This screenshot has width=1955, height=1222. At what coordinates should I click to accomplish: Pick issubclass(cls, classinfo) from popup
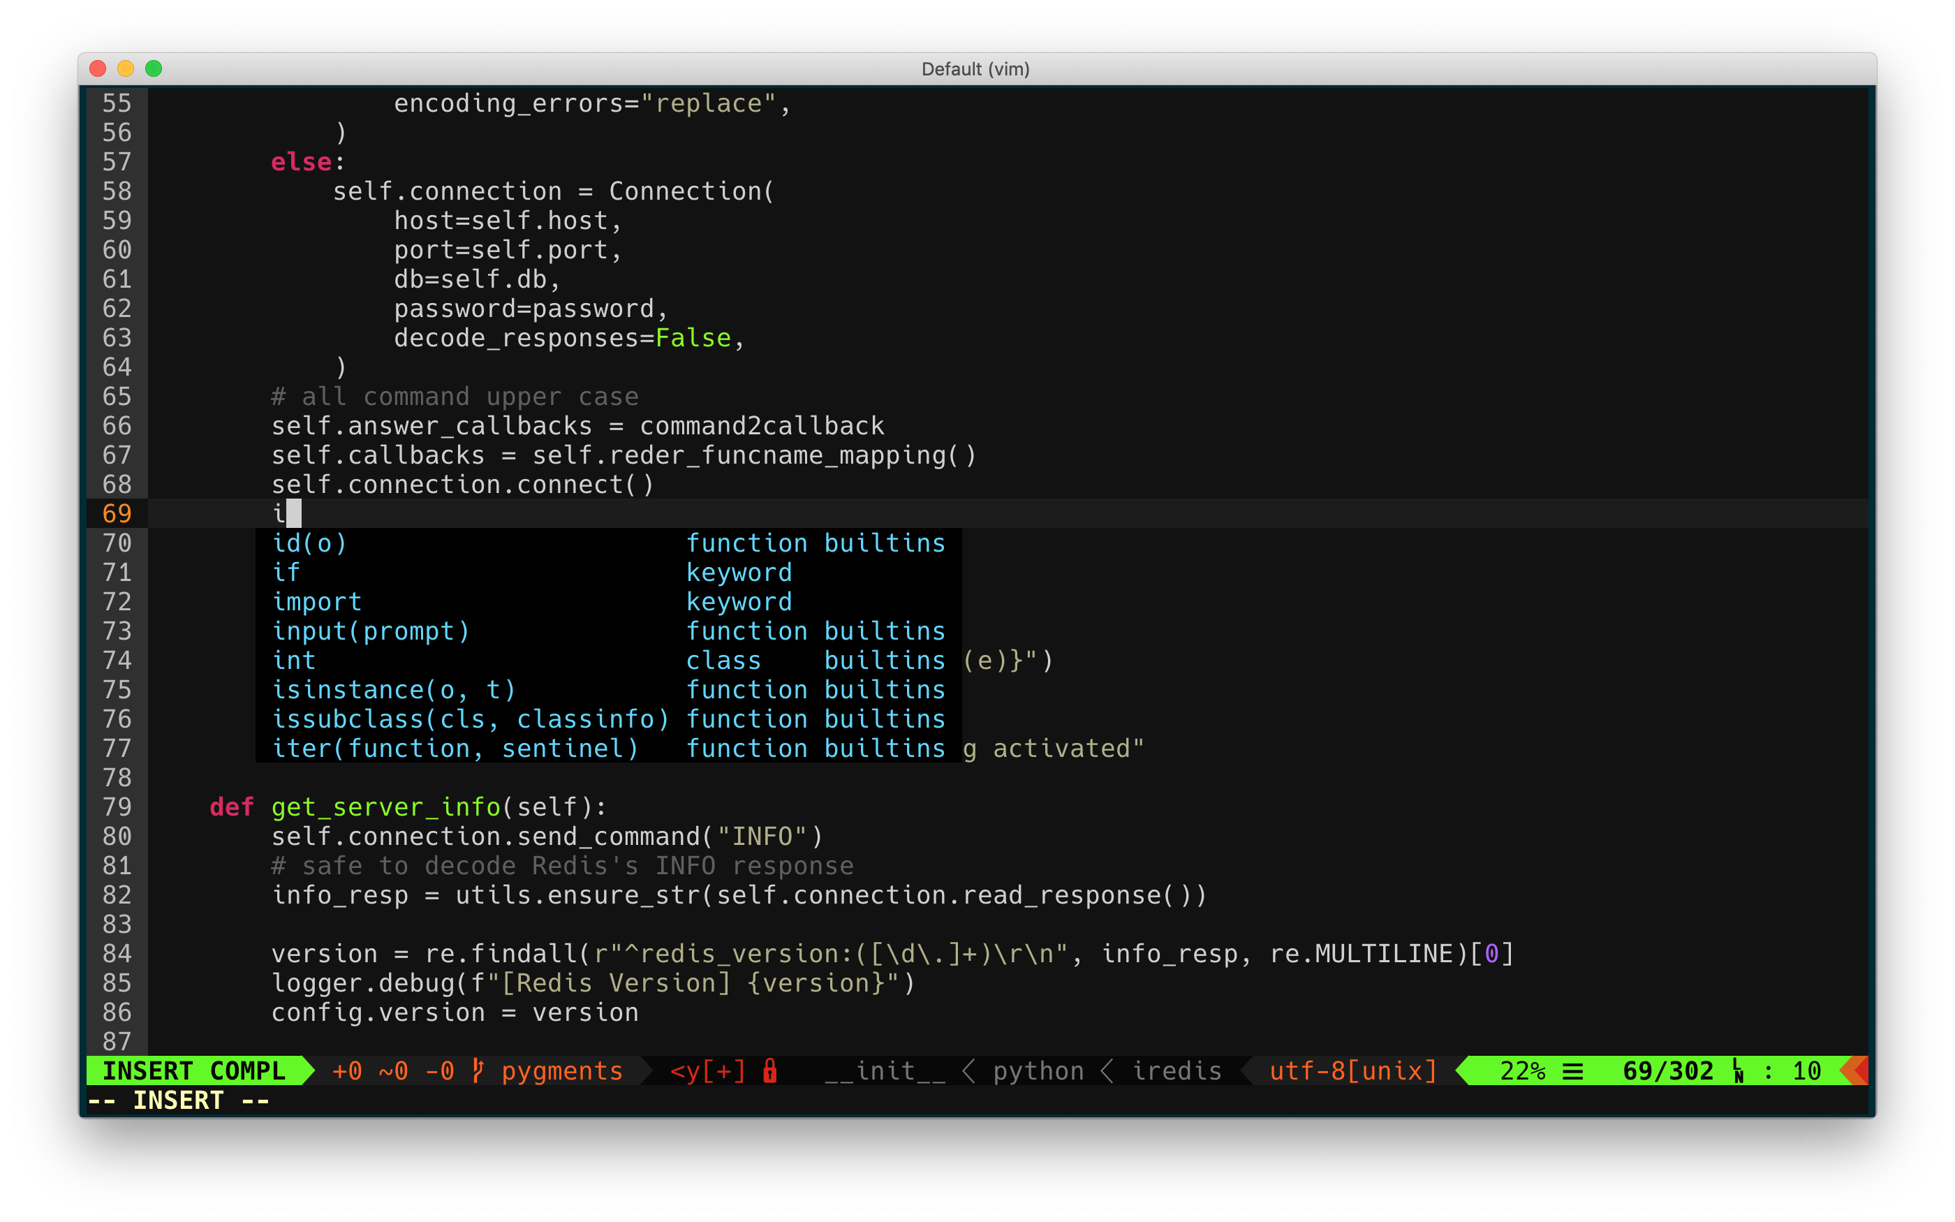click(x=470, y=719)
